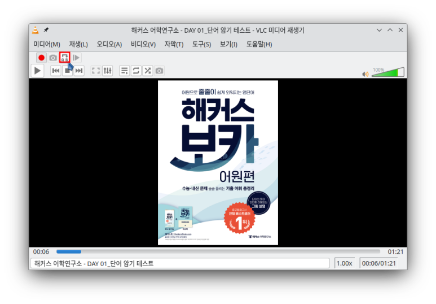Viewport: 436px width, 304px height.
Task: Click the snapshot camera icon beside shuffle
Action: click(159, 71)
